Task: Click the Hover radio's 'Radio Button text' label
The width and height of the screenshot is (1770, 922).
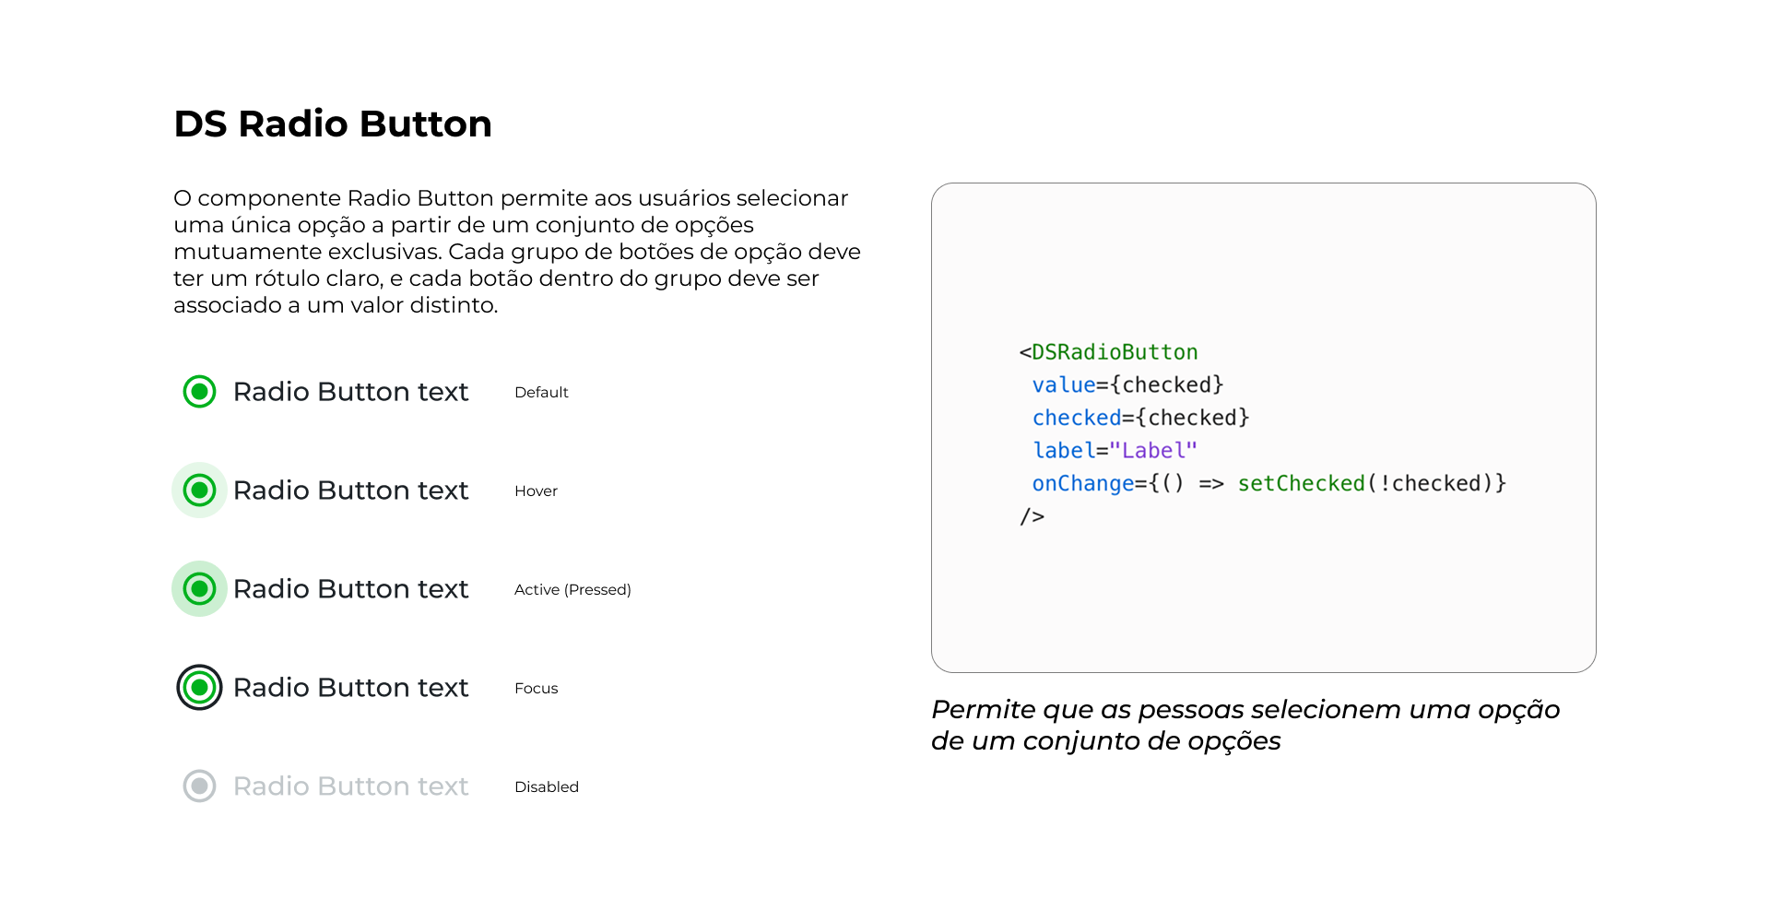Action: pos(350,491)
